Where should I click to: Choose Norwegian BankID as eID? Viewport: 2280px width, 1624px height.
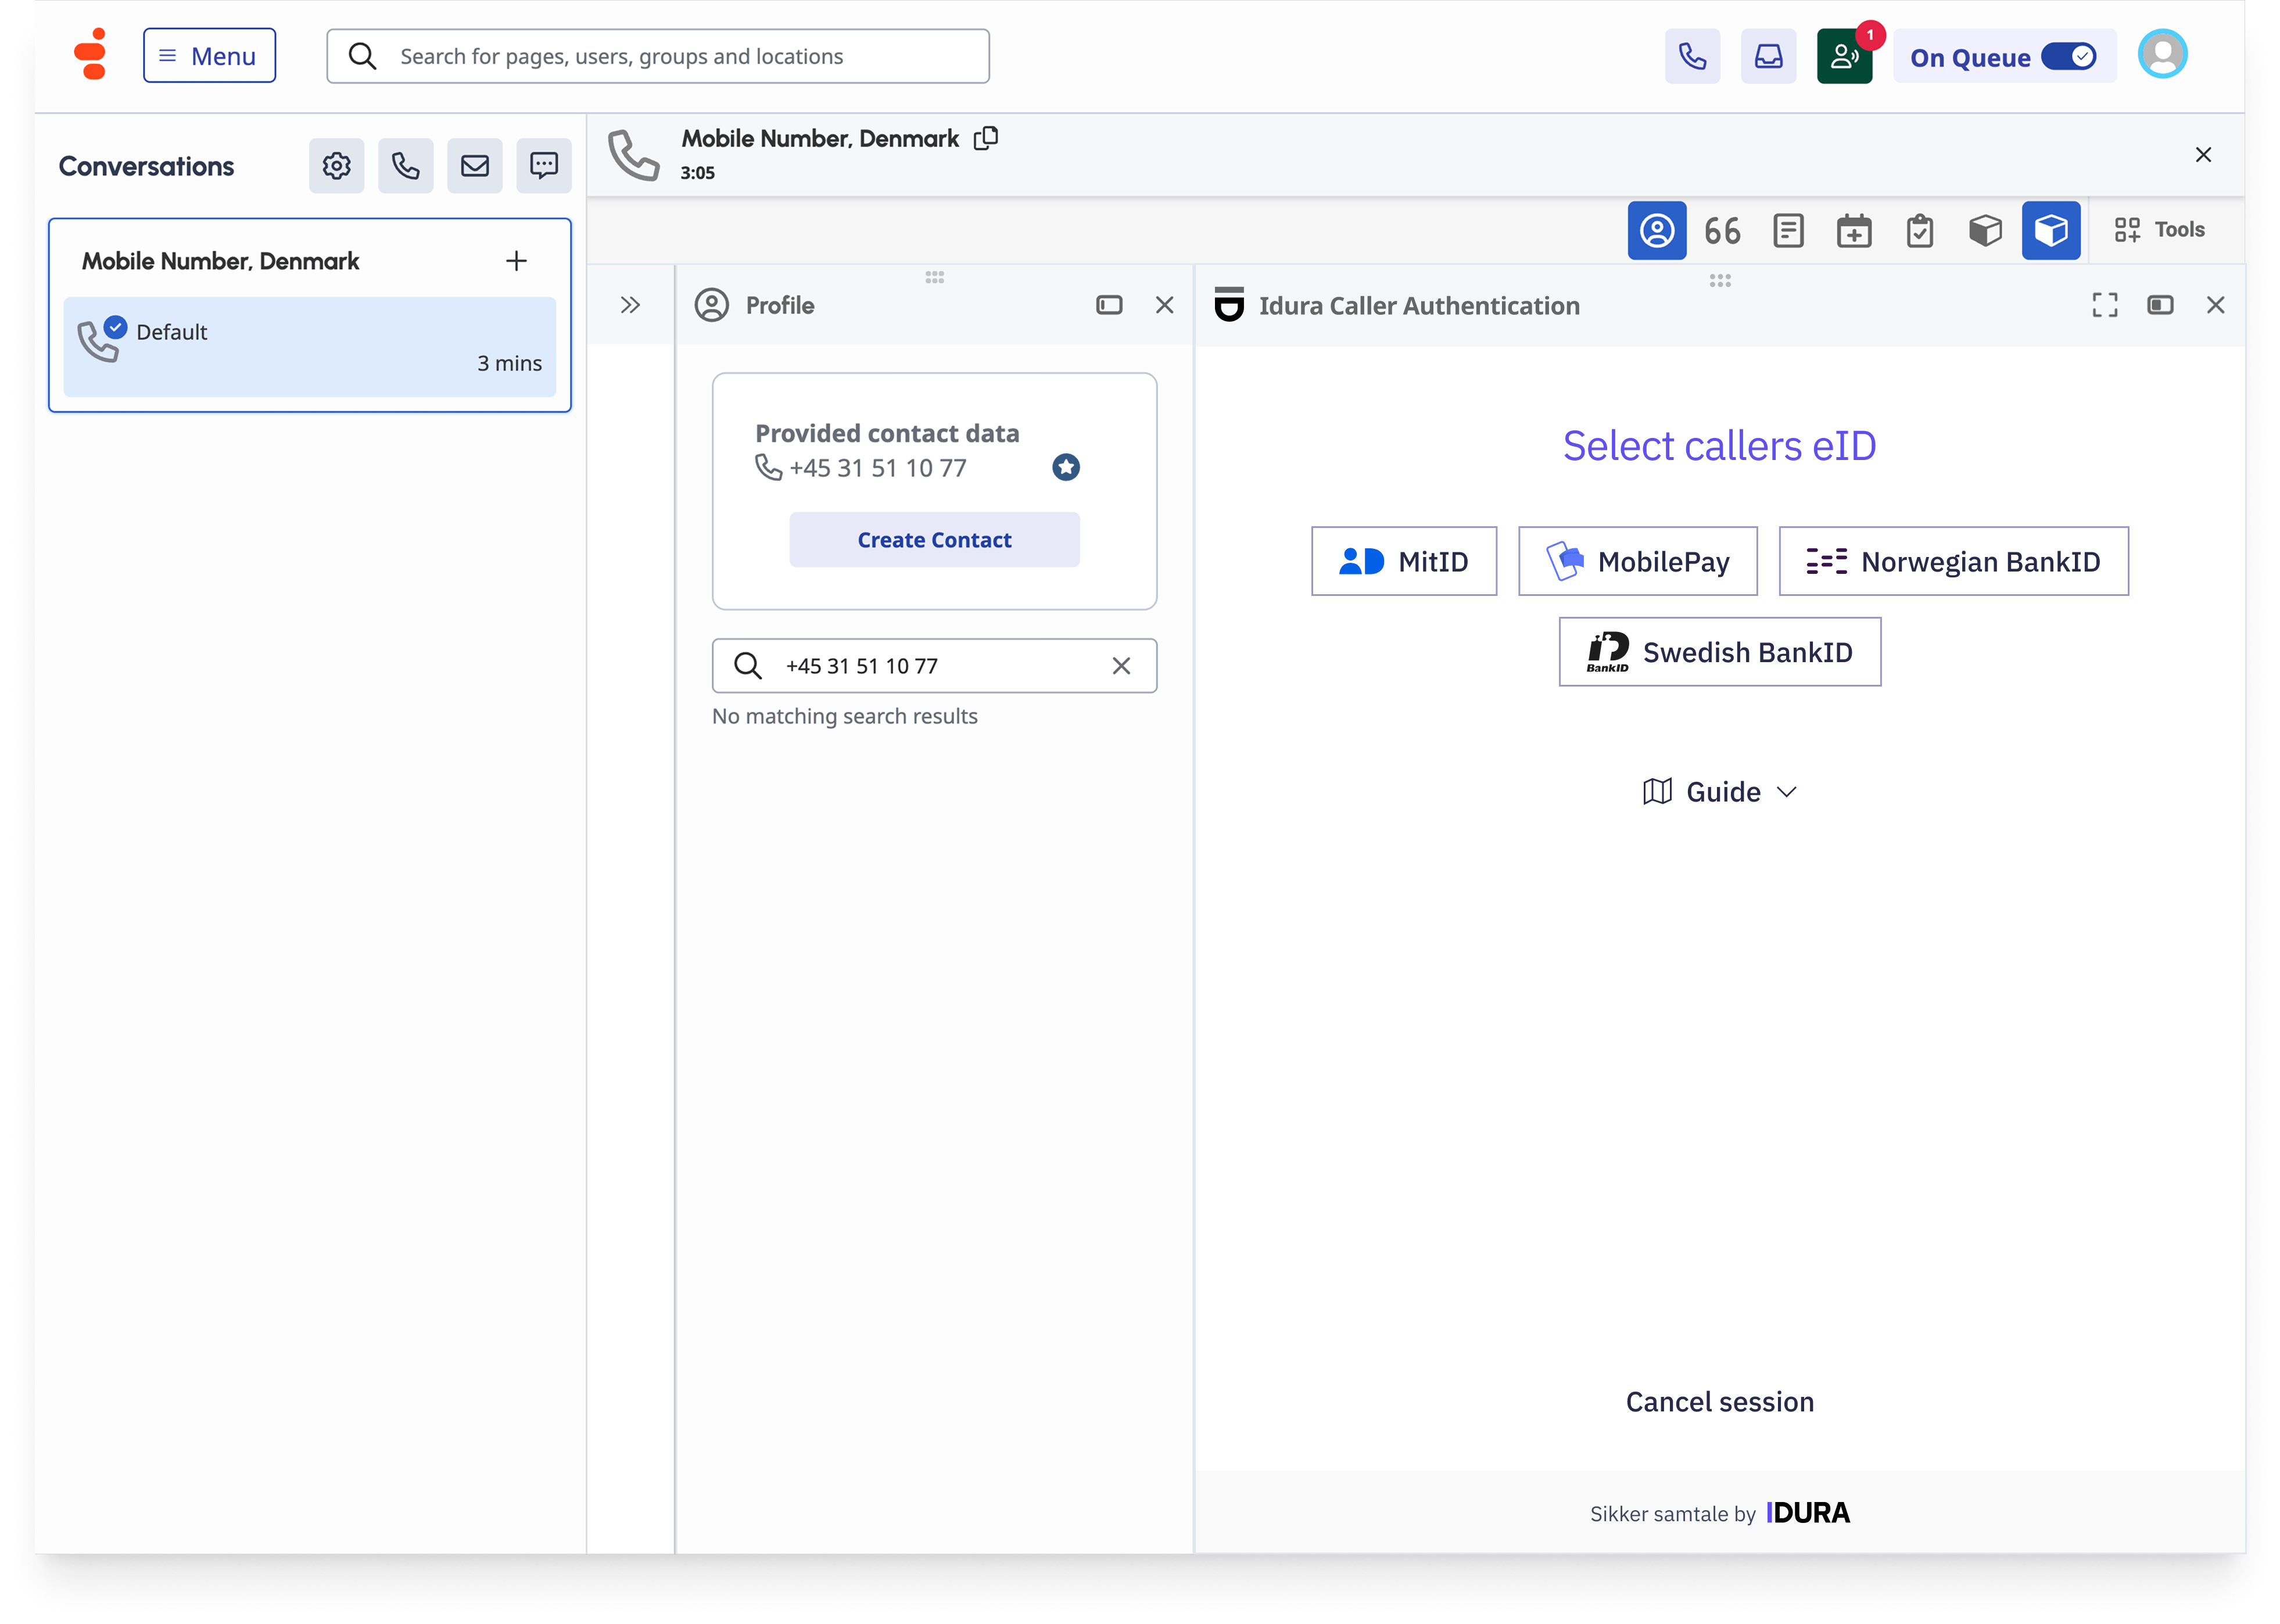1953,561
